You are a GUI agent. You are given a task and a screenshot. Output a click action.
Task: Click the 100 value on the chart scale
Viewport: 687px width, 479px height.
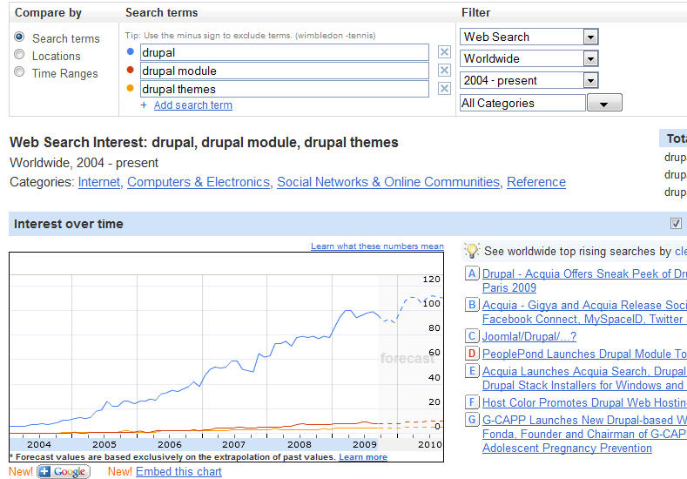pyautogui.click(x=432, y=304)
